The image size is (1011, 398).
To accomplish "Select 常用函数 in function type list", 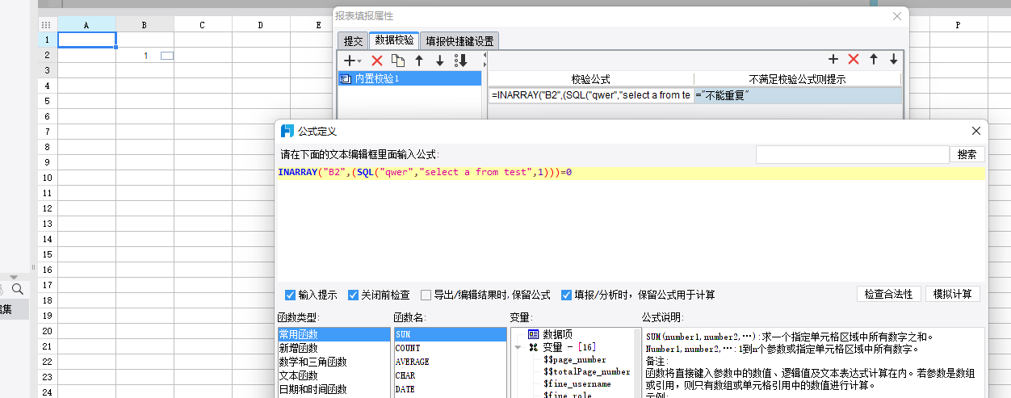I will 333,334.
